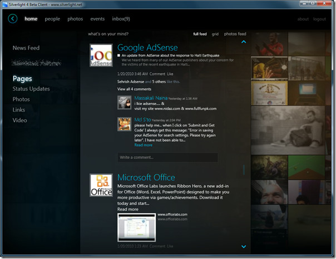
Task: Click Read more under the Office post
Action: 128,209
